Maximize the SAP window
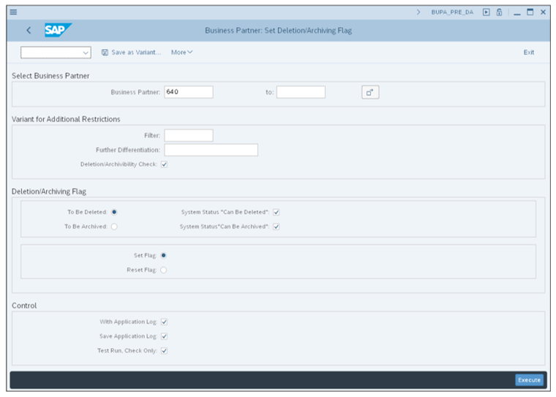 [530, 12]
